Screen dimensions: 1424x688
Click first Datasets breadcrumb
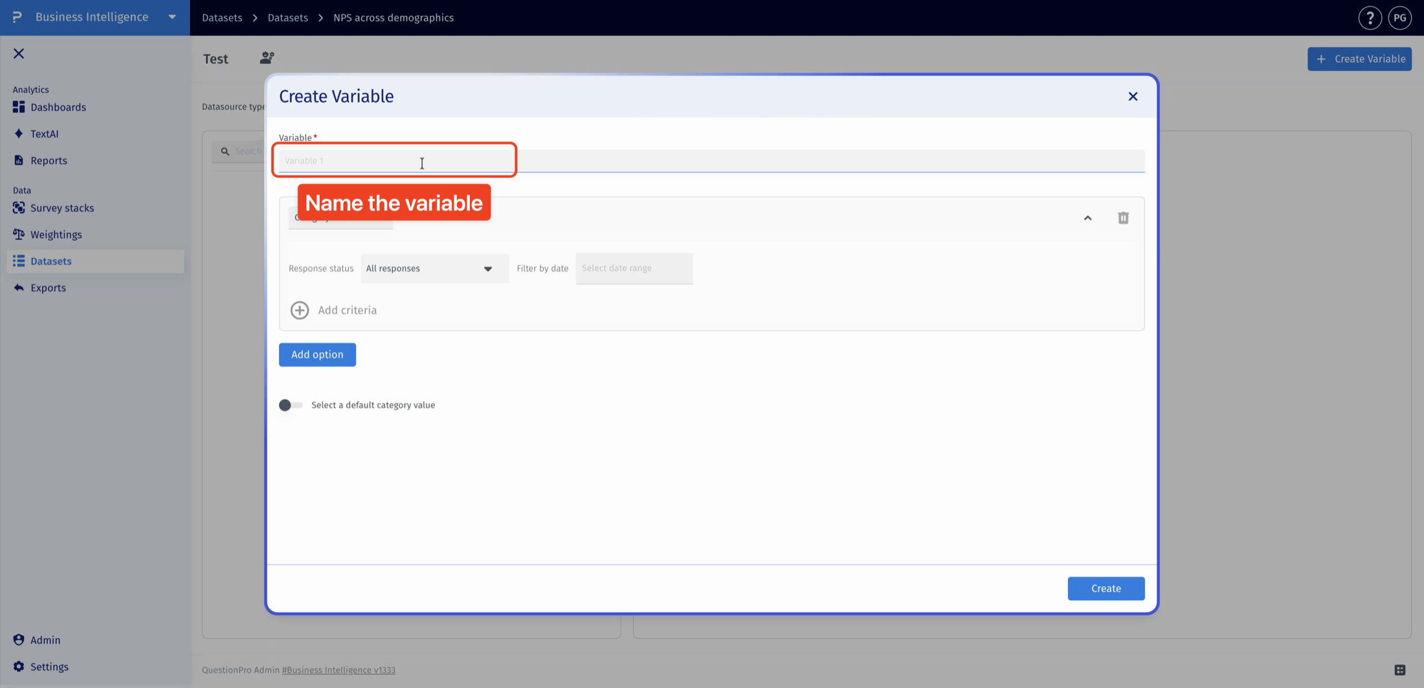(222, 17)
